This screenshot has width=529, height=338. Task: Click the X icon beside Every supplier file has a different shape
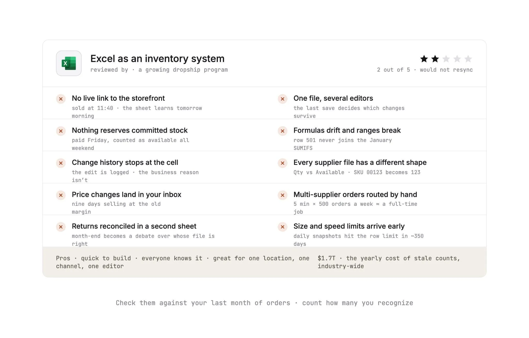pos(283,163)
